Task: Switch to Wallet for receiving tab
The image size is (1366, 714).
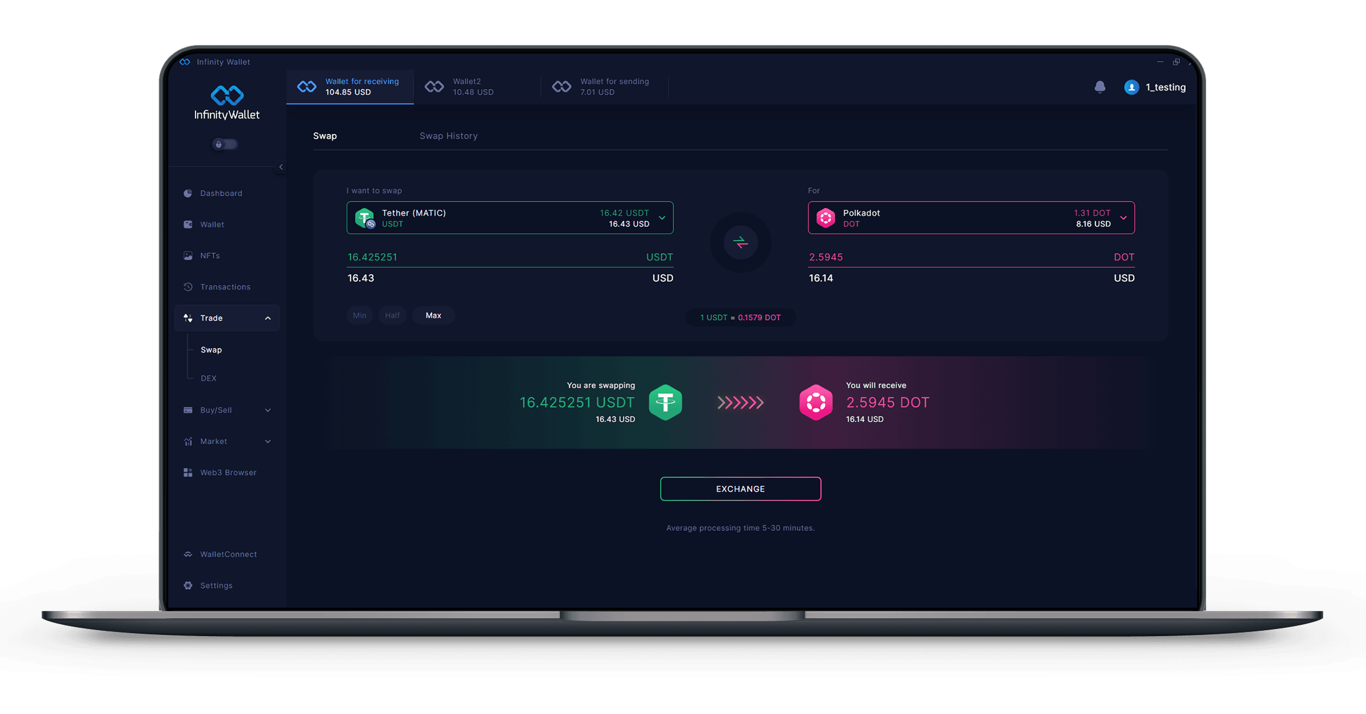Action: click(x=350, y=87)
